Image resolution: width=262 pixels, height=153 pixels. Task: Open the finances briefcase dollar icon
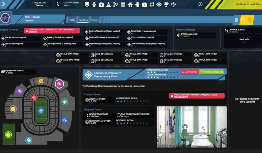coord(145,5)
